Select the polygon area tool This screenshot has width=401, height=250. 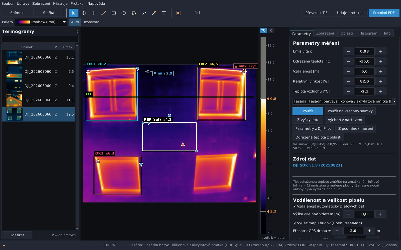(x=134, y=13)
